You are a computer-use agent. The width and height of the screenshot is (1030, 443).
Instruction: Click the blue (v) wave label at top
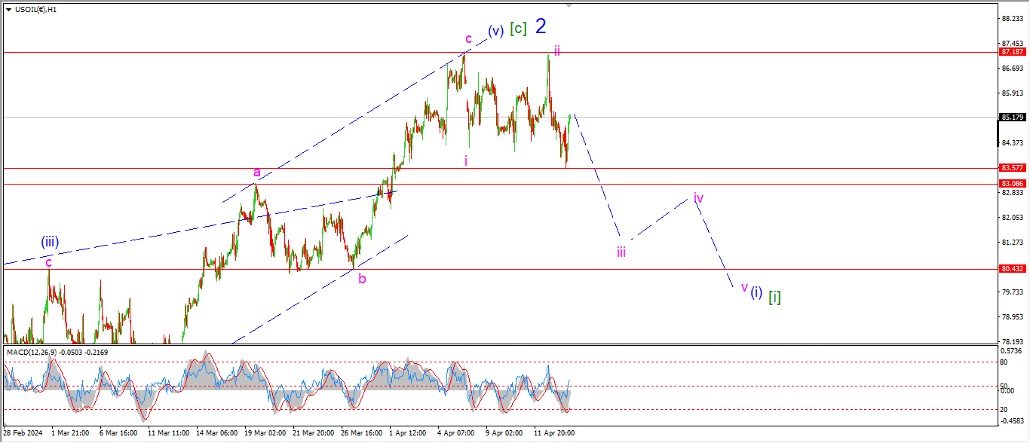(x=495, y=32)
